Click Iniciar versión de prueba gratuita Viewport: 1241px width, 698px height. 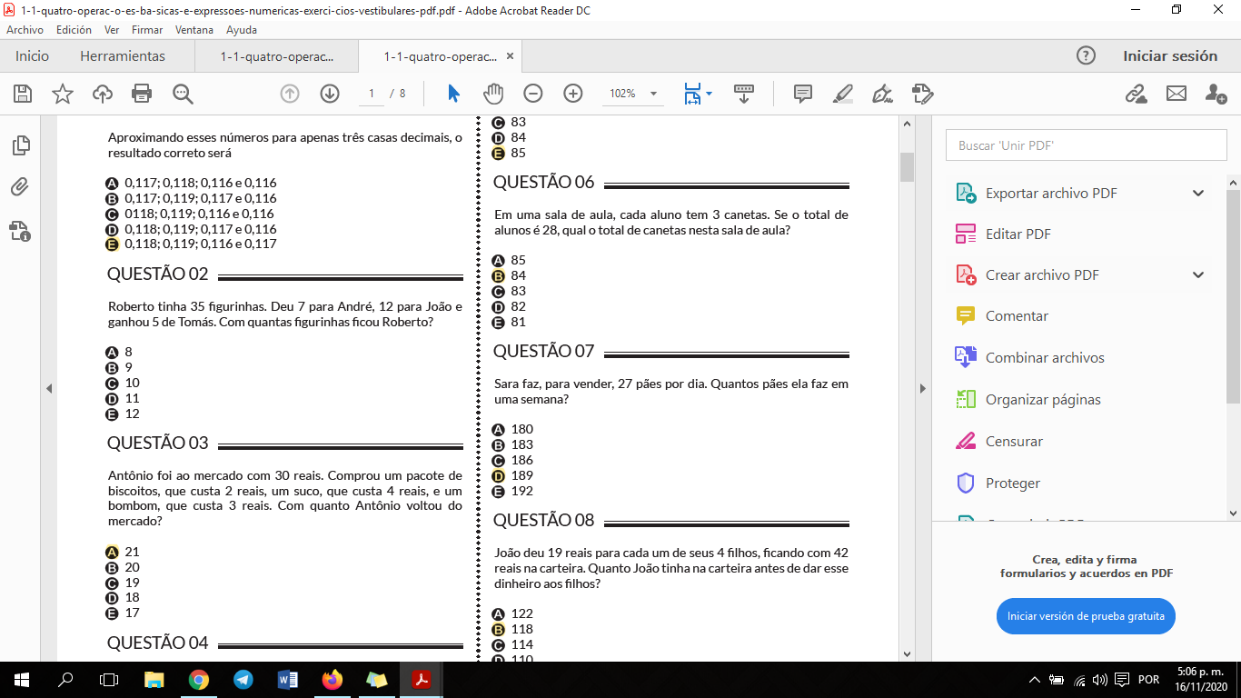[x=1086, y=616]
